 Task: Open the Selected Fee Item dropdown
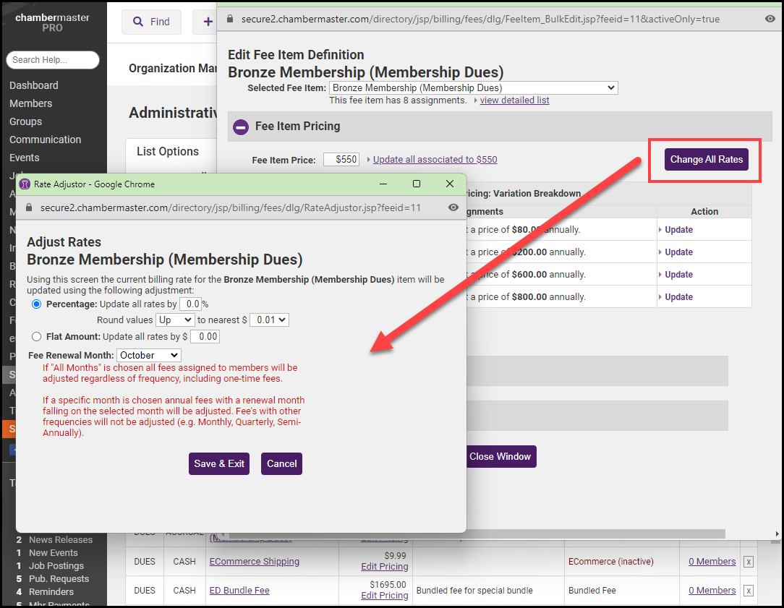[473, 87]
